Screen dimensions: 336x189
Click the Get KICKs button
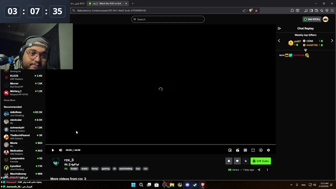312,19
